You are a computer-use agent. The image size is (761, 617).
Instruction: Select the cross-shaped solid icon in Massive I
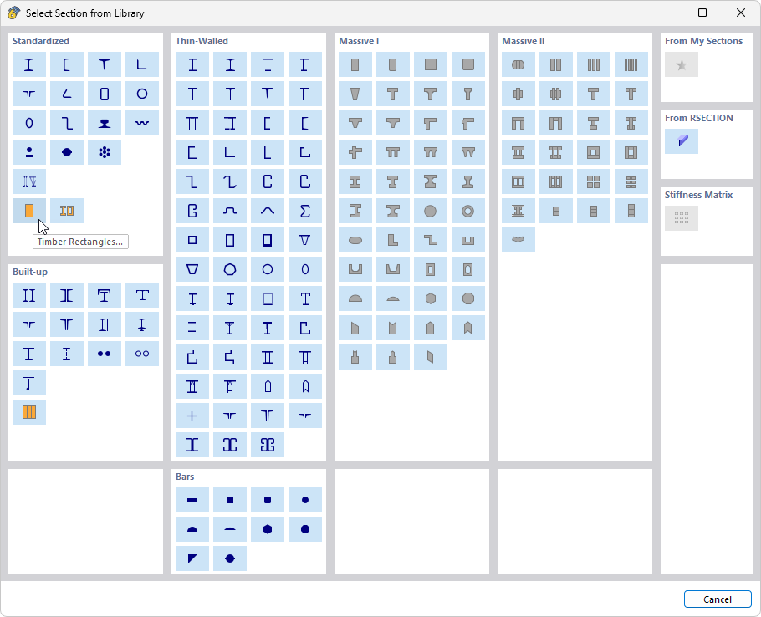tap(355, 152)
